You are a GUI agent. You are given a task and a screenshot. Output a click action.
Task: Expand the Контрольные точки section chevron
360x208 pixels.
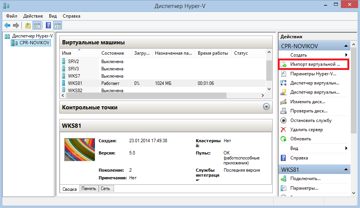click(x=267, y=107)
